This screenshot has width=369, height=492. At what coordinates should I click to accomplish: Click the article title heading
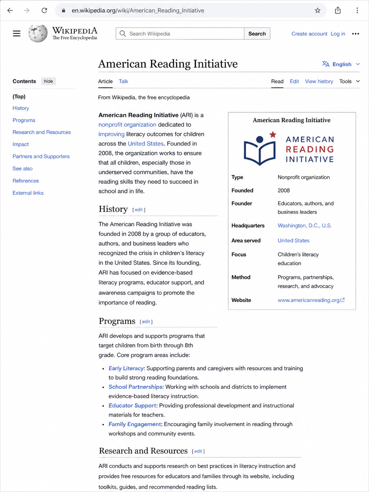pyautogui.click(x=168, y=64)
